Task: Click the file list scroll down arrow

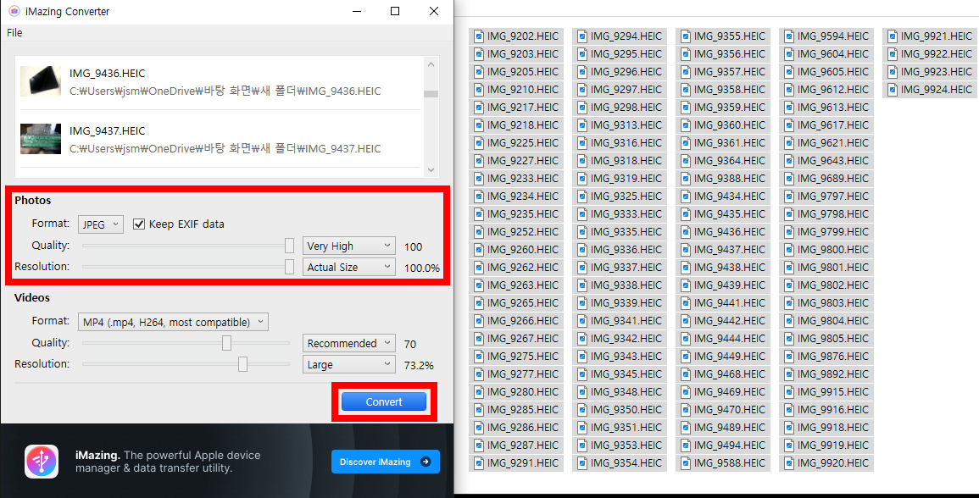Action: coord(431,169)
